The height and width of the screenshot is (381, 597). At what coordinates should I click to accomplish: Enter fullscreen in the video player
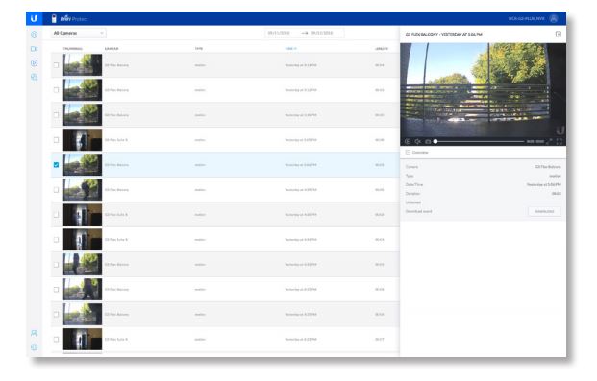559,141
